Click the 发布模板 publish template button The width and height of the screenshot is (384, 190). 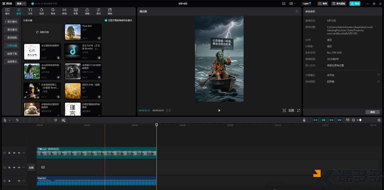(x=339, y=4)
